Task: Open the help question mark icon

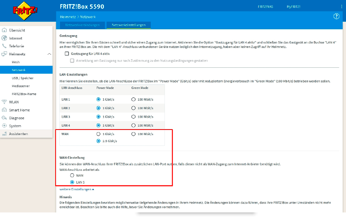Action: point(336,16)
